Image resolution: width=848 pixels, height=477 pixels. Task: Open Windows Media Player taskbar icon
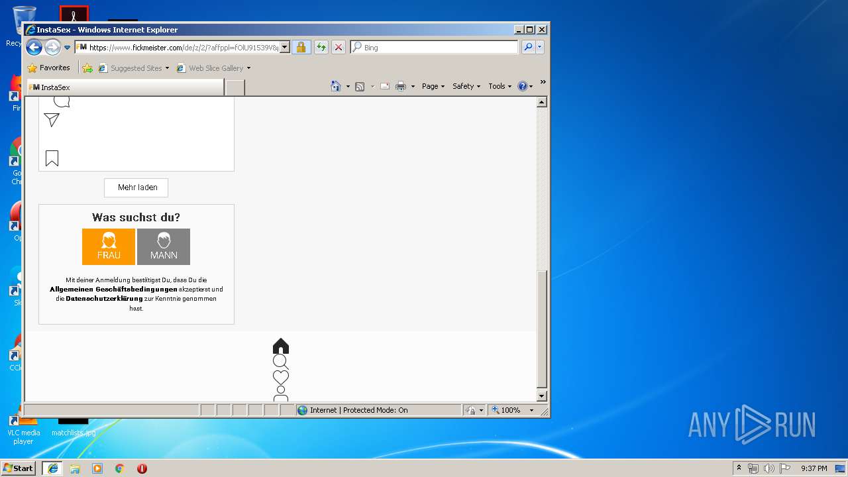97,468
